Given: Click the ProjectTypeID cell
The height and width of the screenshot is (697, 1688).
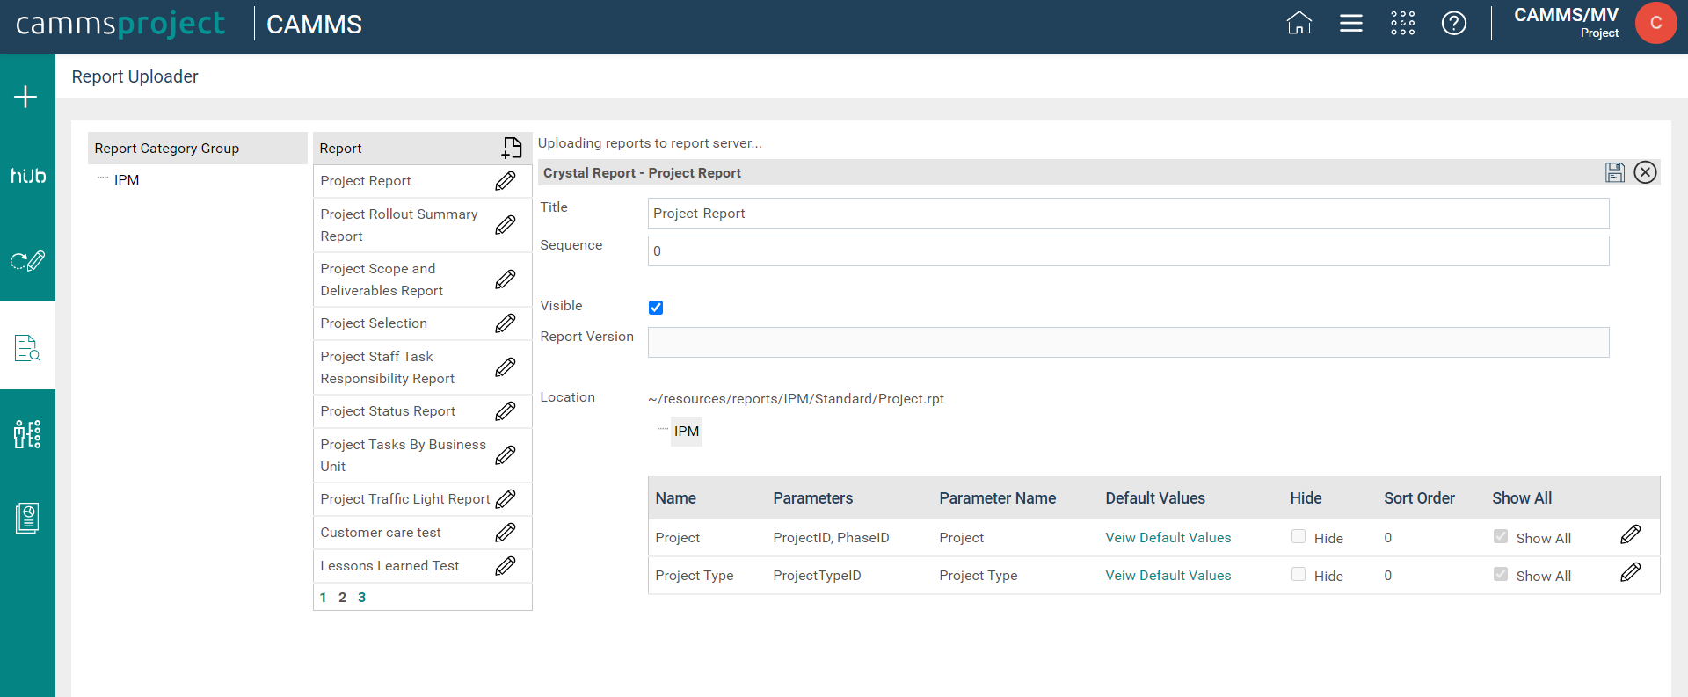Looking at the screenshot, I should (x=817, y=576).
